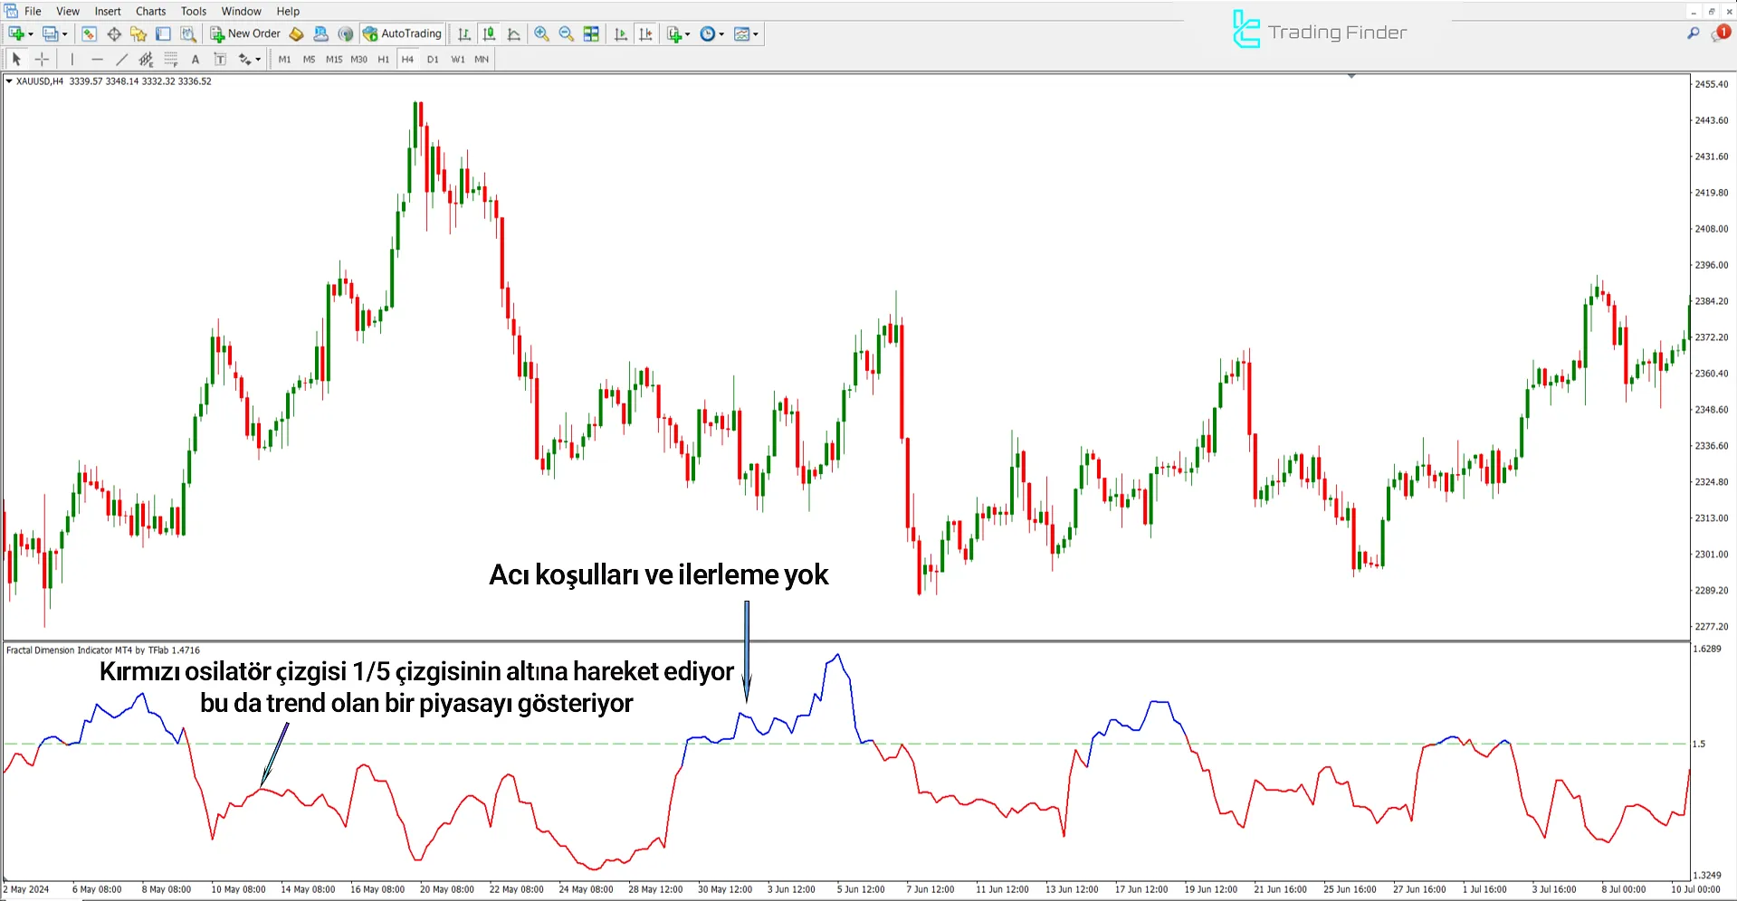1737x901 pixels.
Task: Click the Zoom In magnifier icon
Action: pos(541,34)
